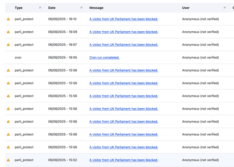Screen dimensions: 234x167
Task: Click the Date column header label
Action: [52, 8]
